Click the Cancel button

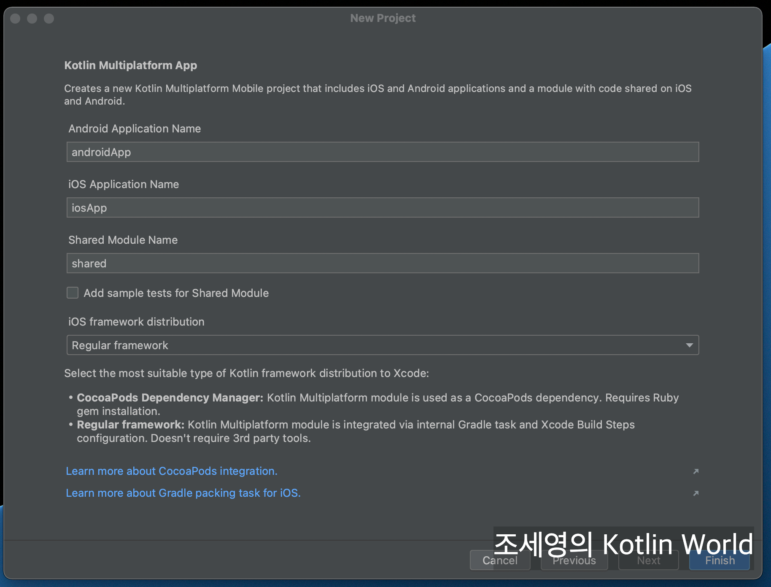tap(500, 560)
